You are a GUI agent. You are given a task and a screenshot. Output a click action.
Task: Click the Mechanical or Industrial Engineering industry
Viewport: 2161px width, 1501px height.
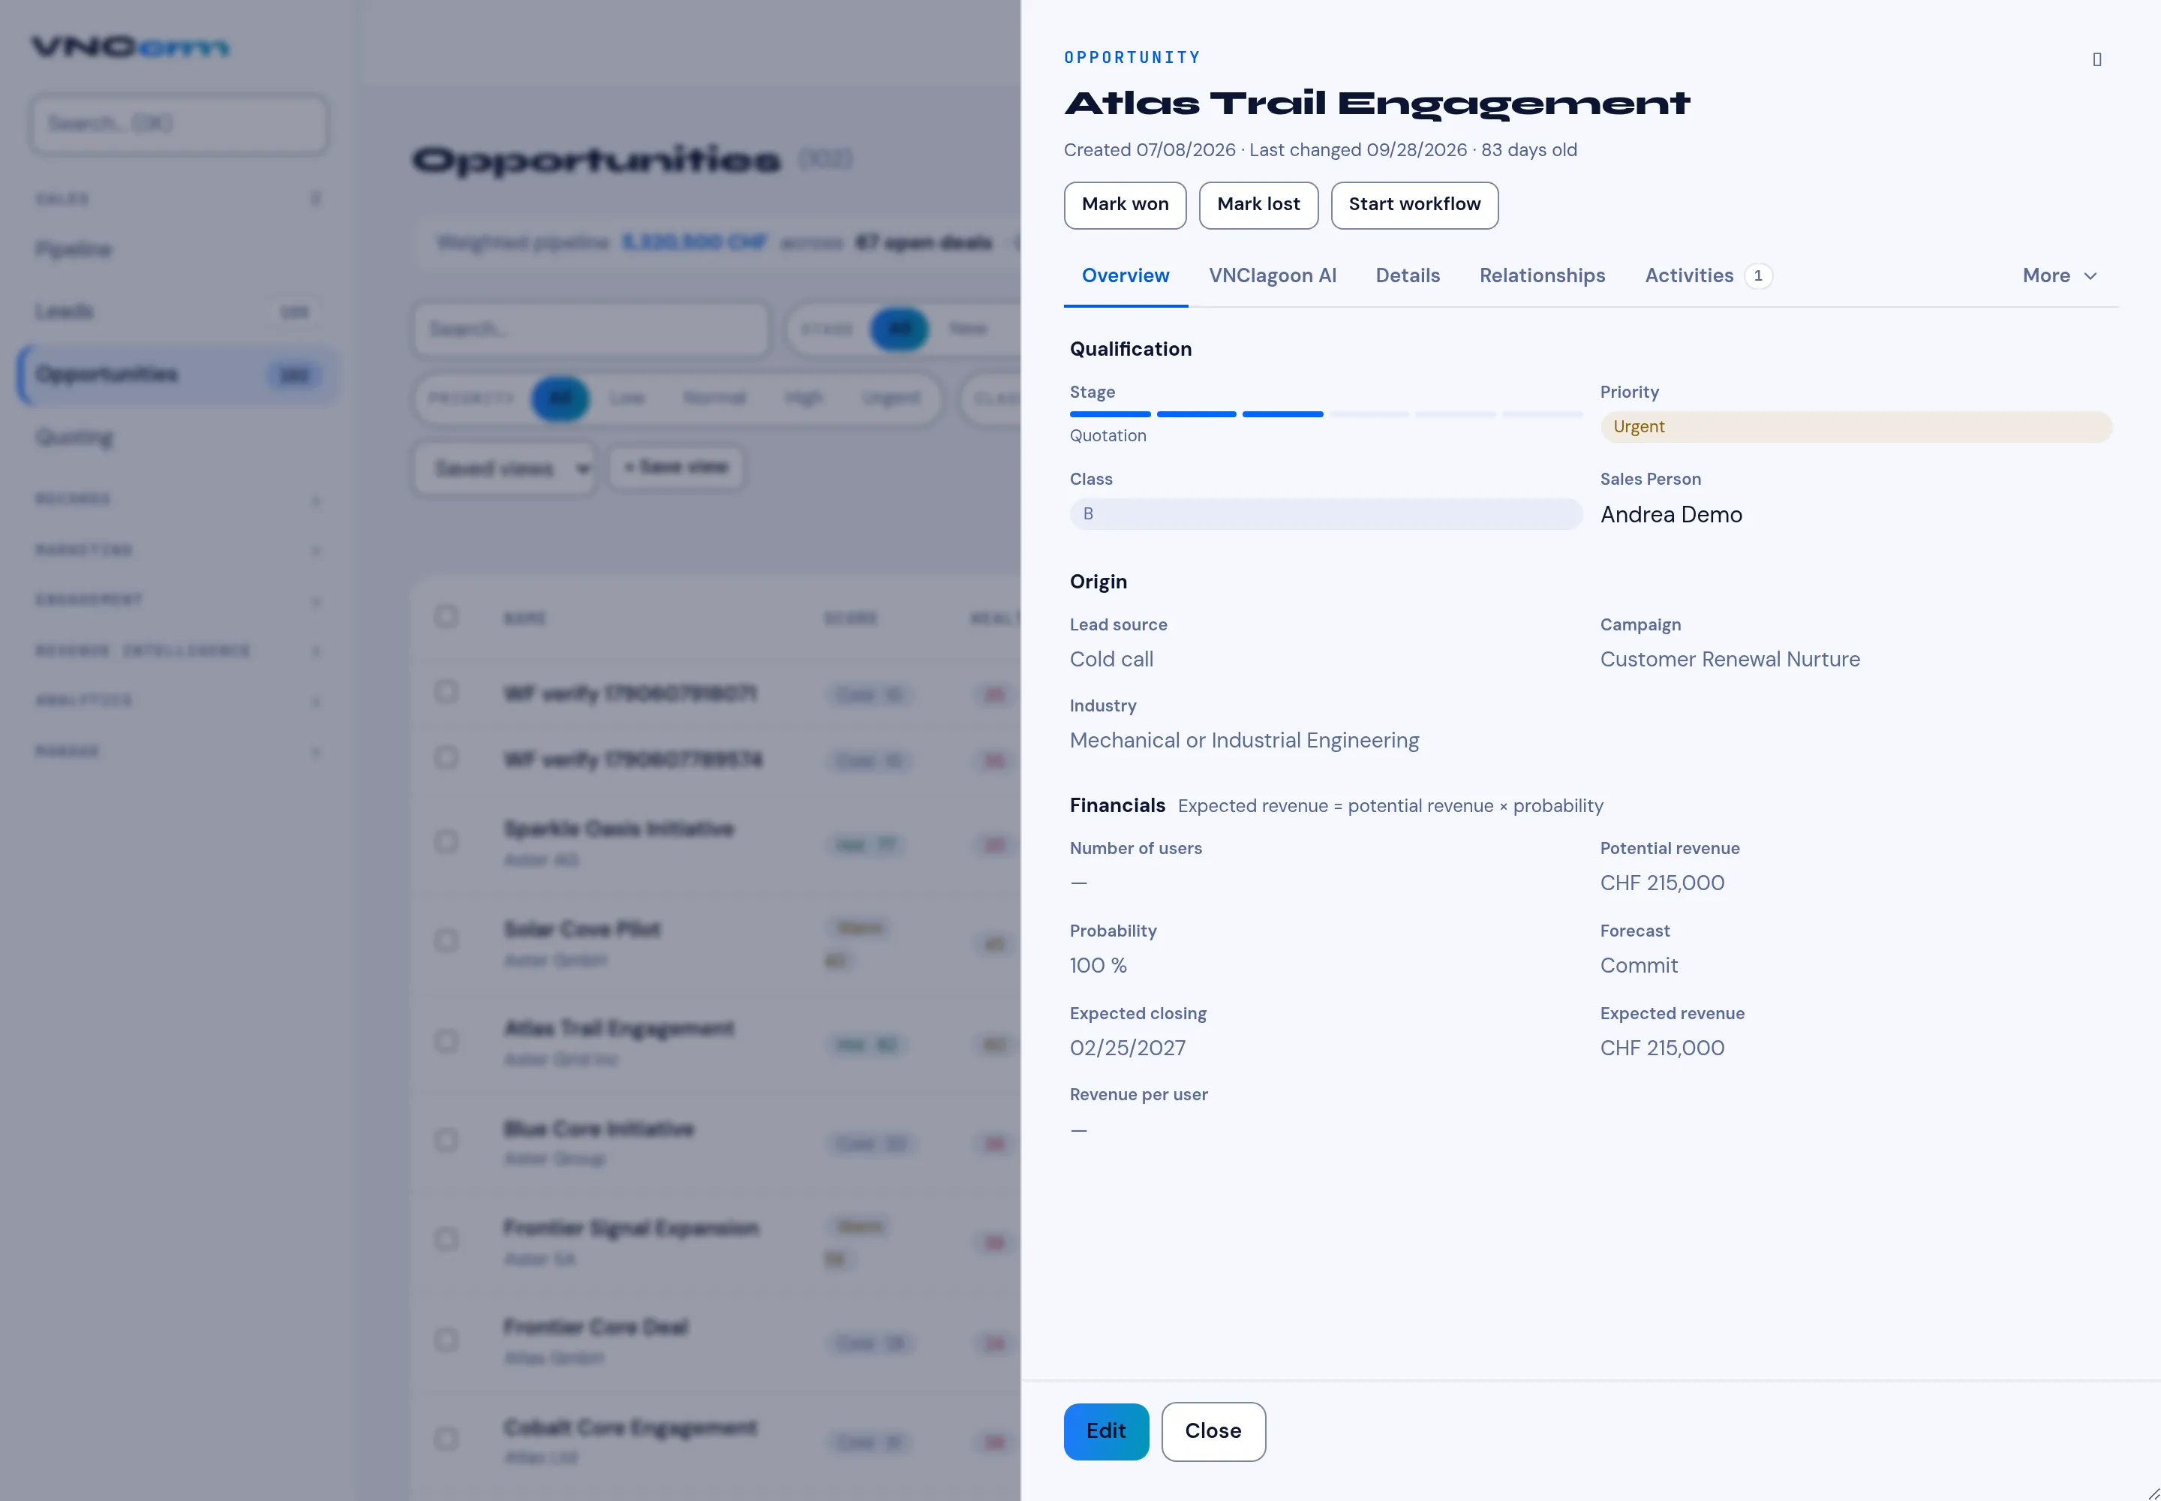pyautogui.click(x=1244, y=741)
